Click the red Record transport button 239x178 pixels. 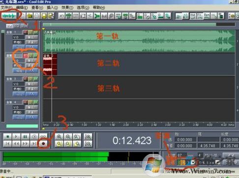tap(43, 144)
